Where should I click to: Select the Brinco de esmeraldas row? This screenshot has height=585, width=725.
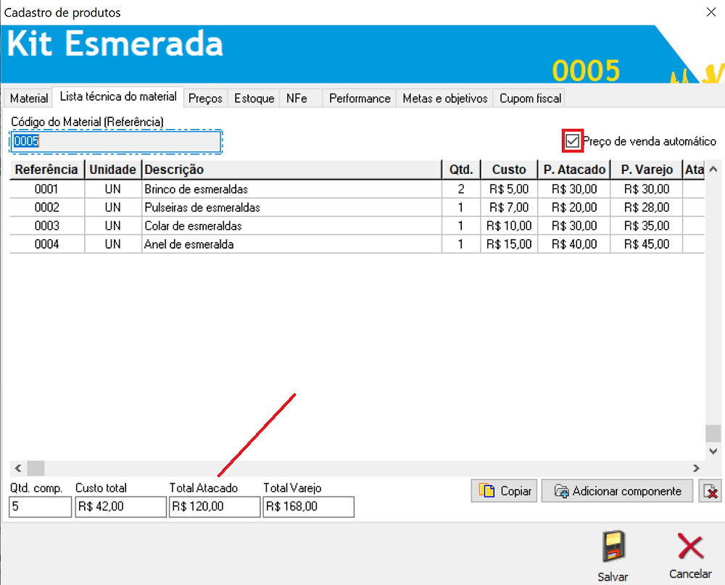(357, 189)
